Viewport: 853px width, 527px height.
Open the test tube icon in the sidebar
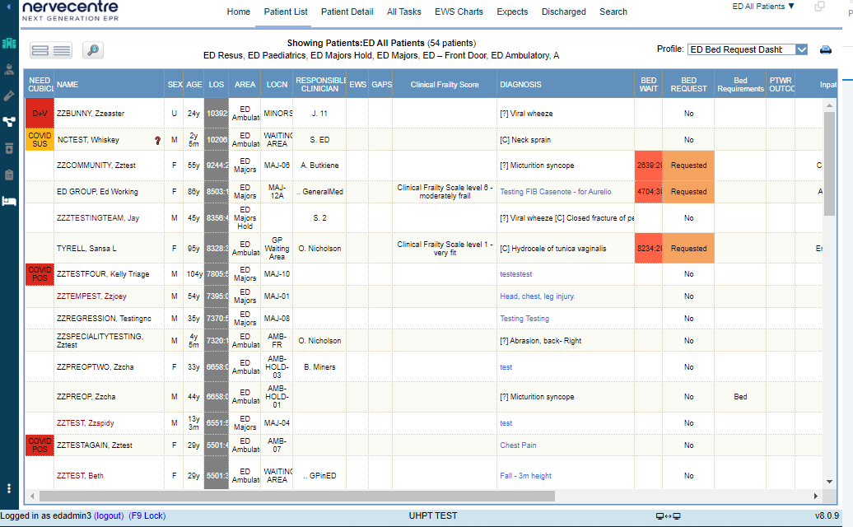[x=9, y=96]
